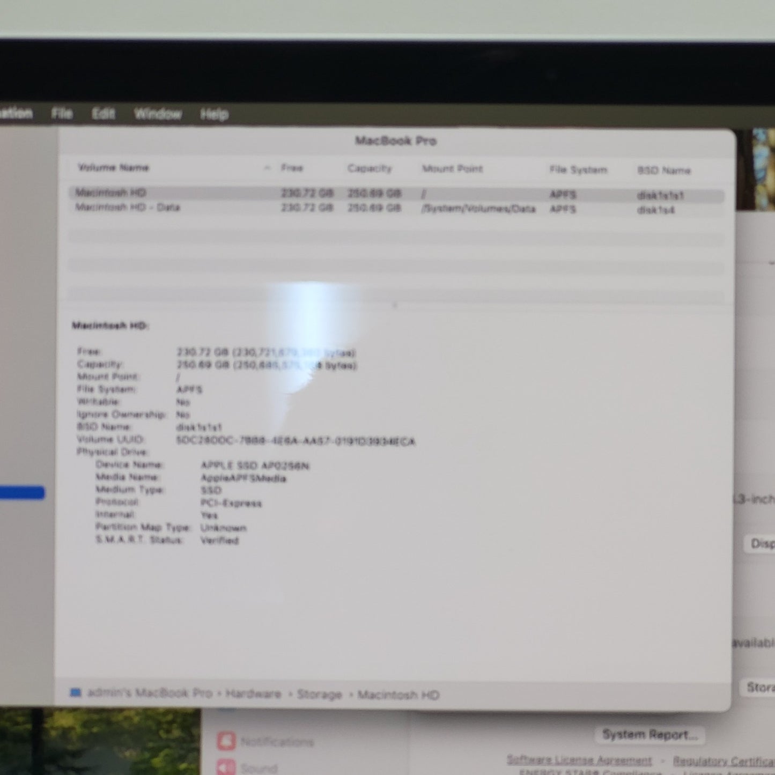Click the AppleAPFSMedia media name value
The width and height of the screenshot is (775, 775).
pyautogui.click(x=243, y=478)
